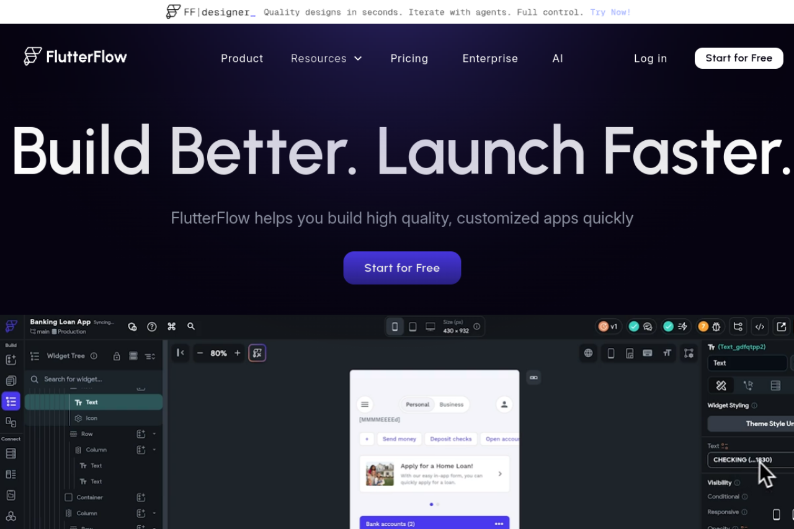Screen dimensions: 794x529
Task: Open the Storyboard icon in sidebar
Action: [11, 422]
